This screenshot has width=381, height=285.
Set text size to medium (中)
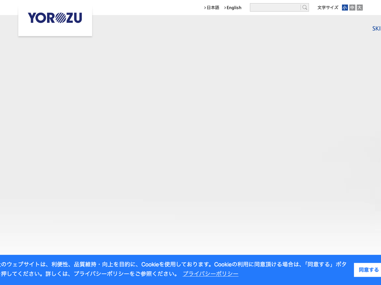tap(352, 8)
